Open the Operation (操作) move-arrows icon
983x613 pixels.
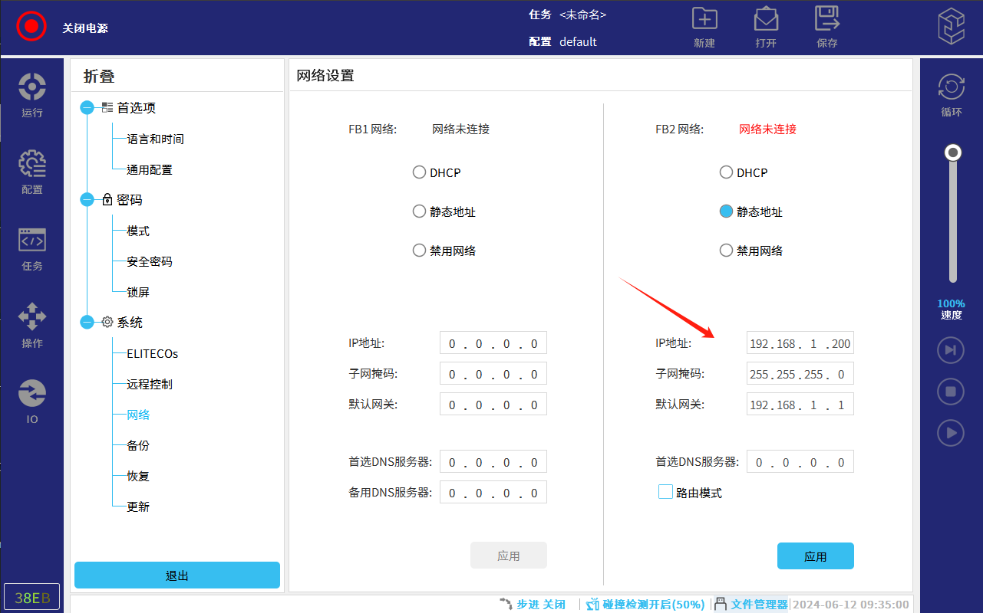(32, 317)
